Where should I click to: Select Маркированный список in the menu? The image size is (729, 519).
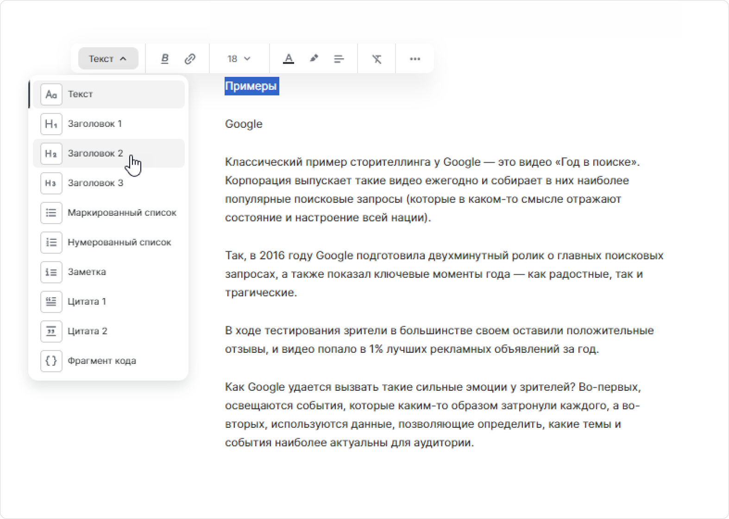(x=109, y=213)
